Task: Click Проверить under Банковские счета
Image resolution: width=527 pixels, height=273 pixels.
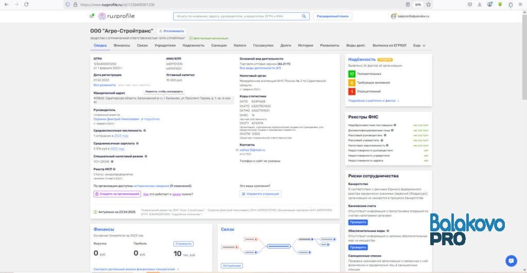Action: pos(358,222)
